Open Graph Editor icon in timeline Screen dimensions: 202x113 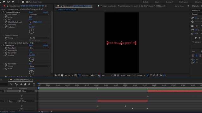pos(34,84)
